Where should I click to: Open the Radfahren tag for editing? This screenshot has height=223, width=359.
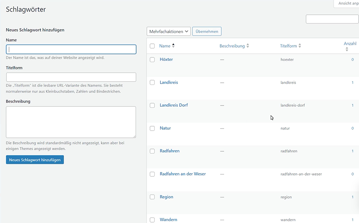pyautogui.click(x=170, y=151)
